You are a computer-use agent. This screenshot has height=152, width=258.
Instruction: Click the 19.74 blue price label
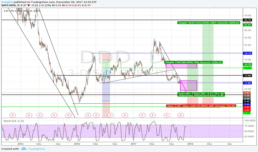pos(247,53)
